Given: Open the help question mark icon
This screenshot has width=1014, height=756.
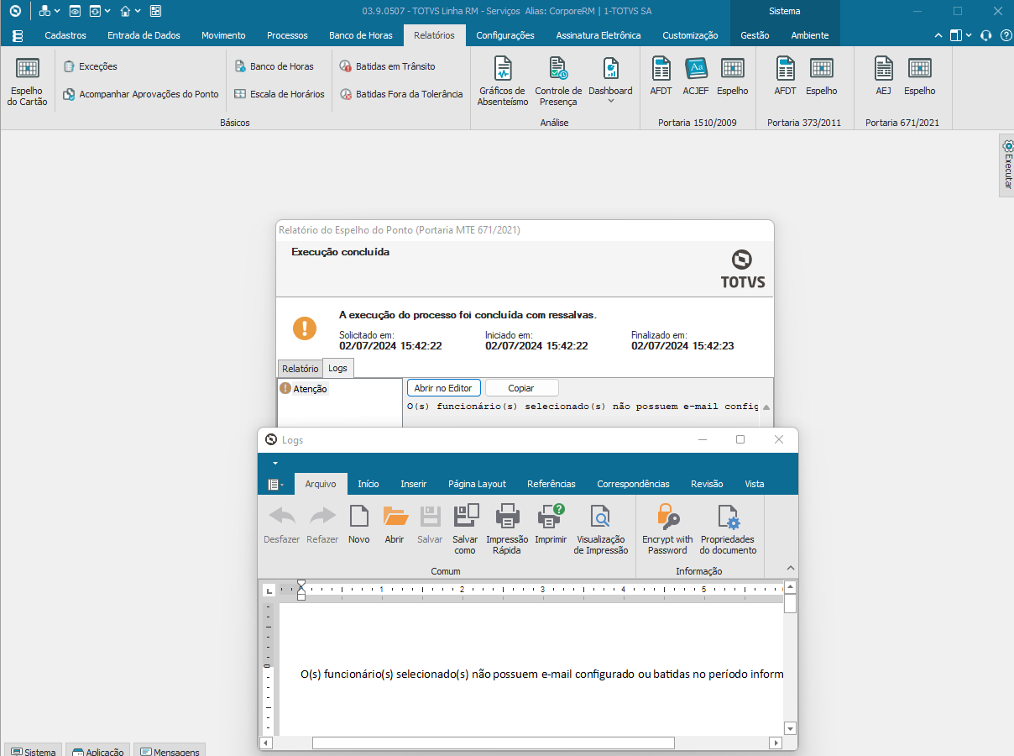Looking at the screenshot, I should click(x=1006, y=35).
